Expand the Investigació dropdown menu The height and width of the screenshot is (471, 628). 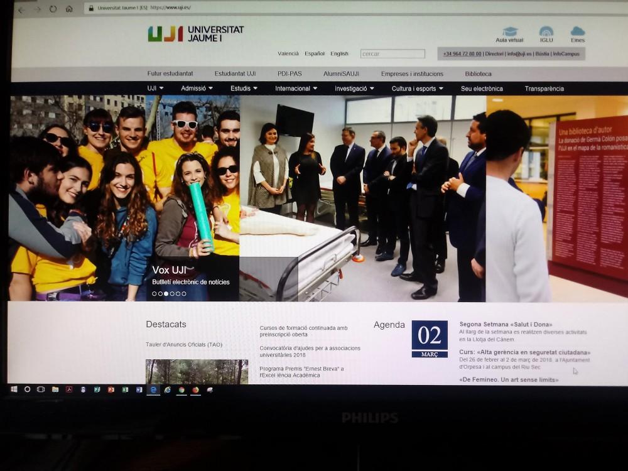click(354, 89)
